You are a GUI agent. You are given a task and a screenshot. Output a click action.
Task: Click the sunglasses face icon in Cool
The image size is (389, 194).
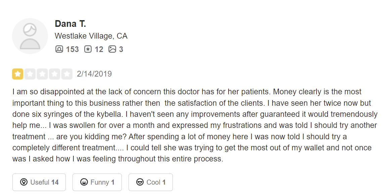point(140,182)
